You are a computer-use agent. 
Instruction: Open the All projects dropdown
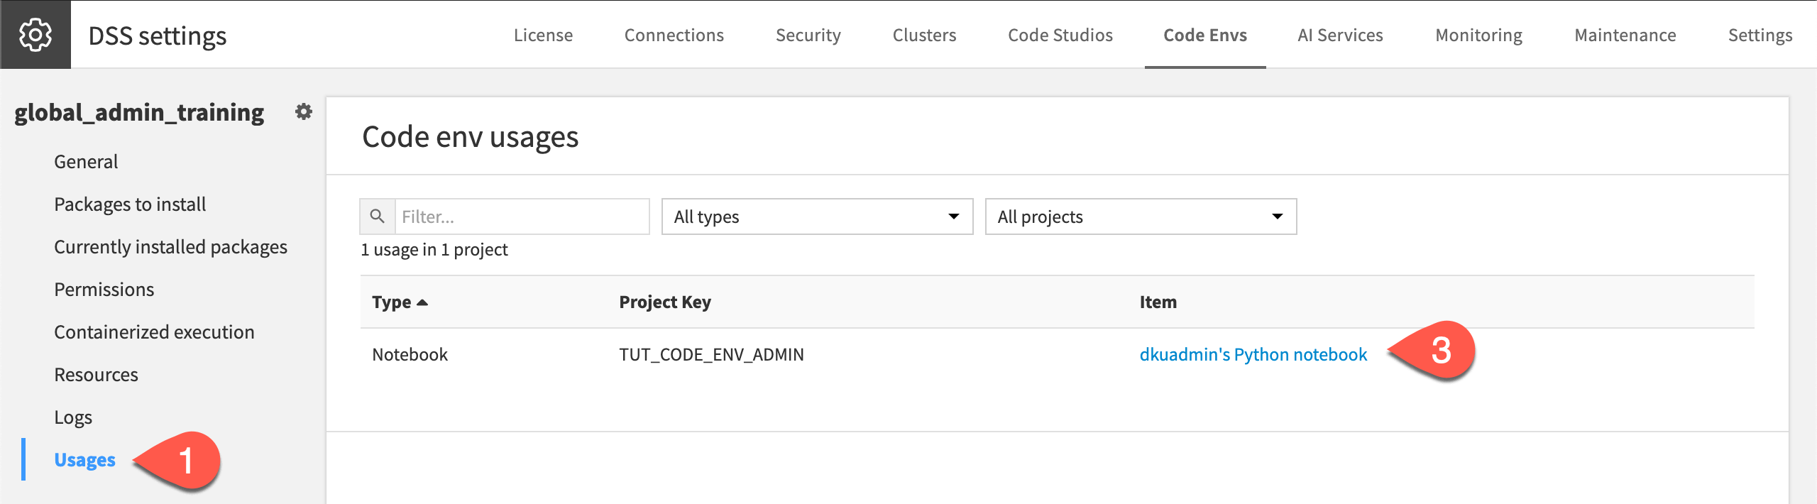(x=1141, y=217)
